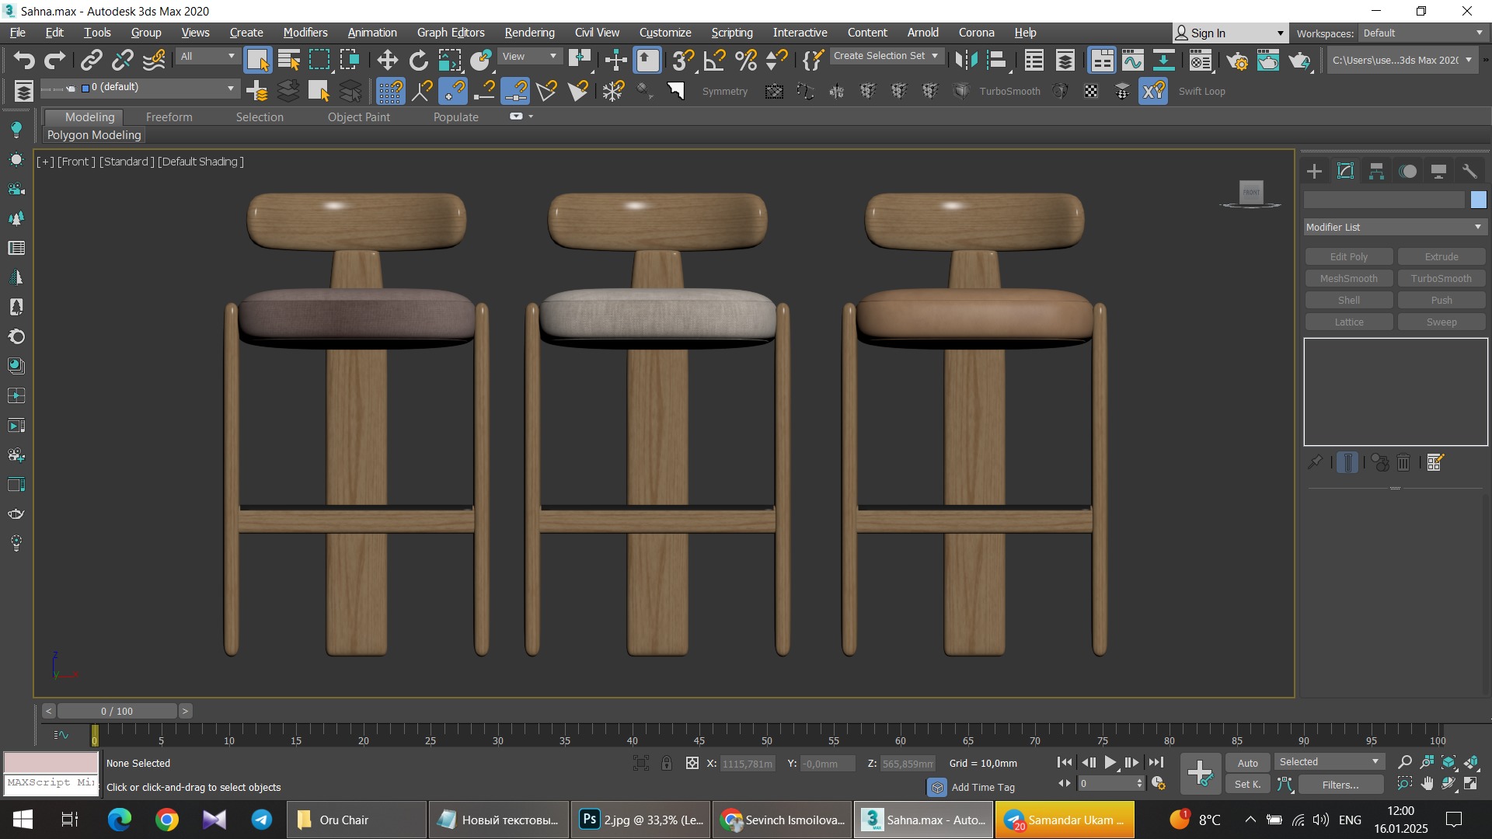Play the animation
The height and width of the screenshot is (839, 1492).
tap(1110, 763)
